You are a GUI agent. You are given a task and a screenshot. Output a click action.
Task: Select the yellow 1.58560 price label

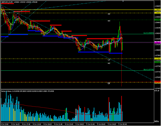point(158,13)
